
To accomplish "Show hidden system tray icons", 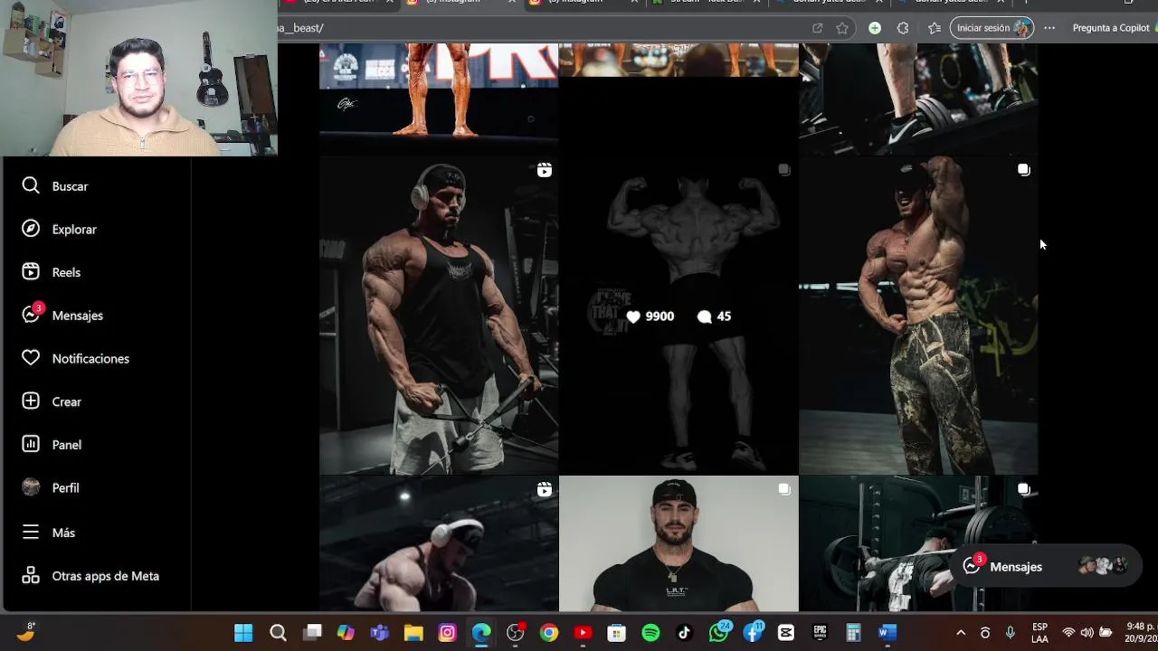I will pyautogui.click(x=961, y=633).
